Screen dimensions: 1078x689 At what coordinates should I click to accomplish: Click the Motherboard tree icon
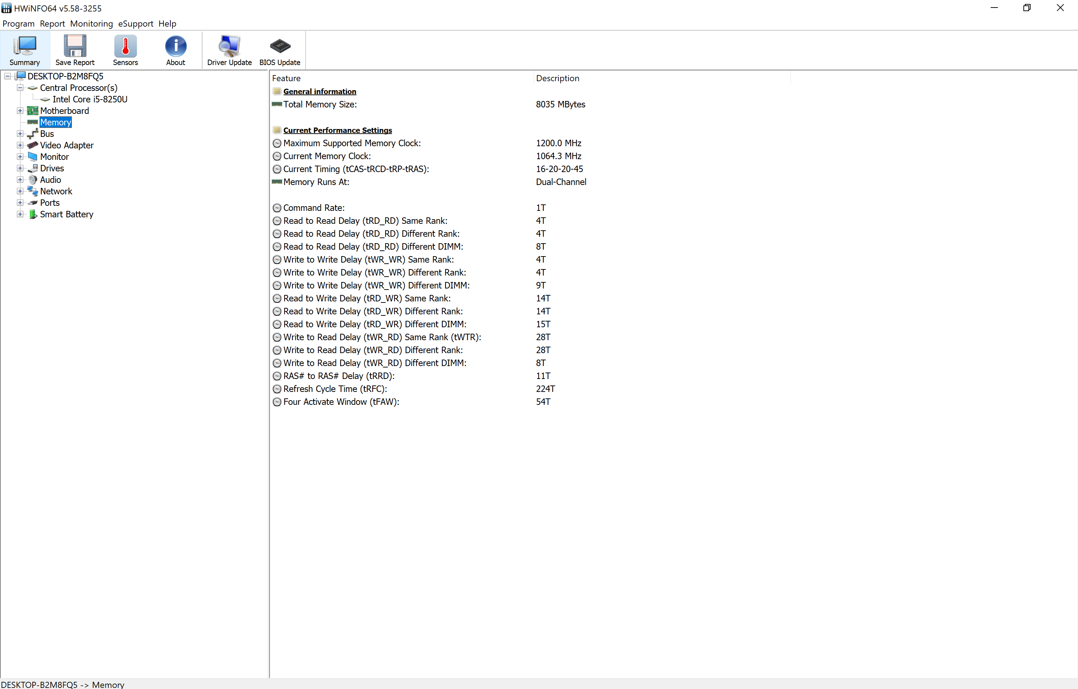pos(33,111)
